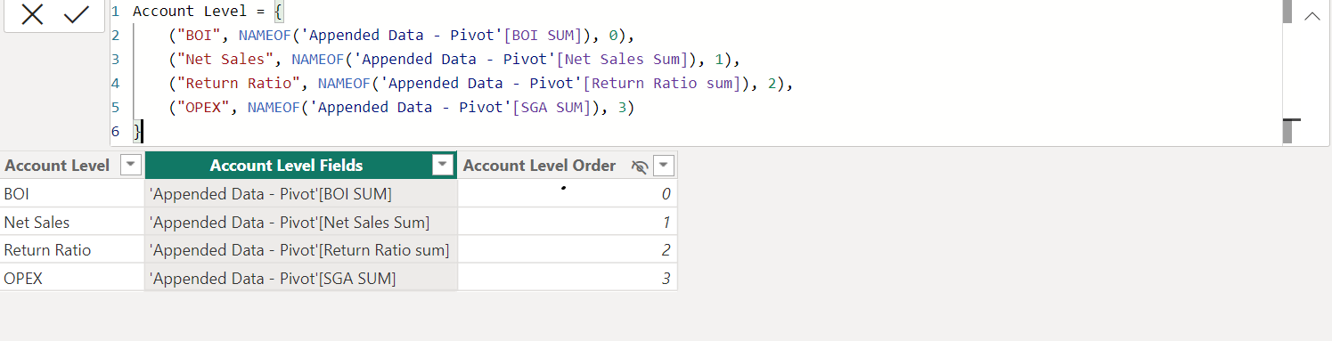Image resolution: width=1332 pixels, height=341 pixels.
Task: Click the order value 2 cell
Action: point(568,250)
